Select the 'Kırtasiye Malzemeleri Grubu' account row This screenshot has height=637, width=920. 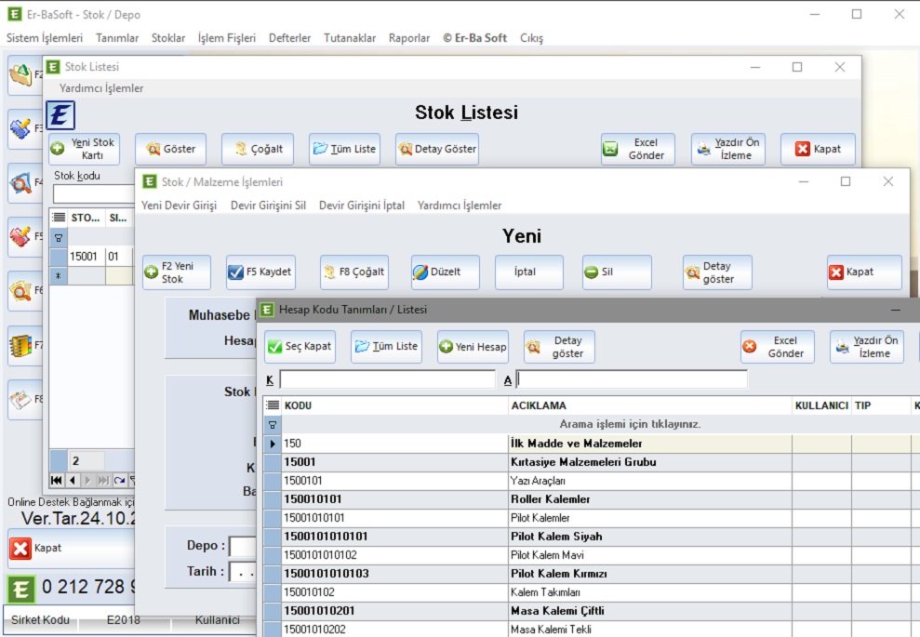592,462
